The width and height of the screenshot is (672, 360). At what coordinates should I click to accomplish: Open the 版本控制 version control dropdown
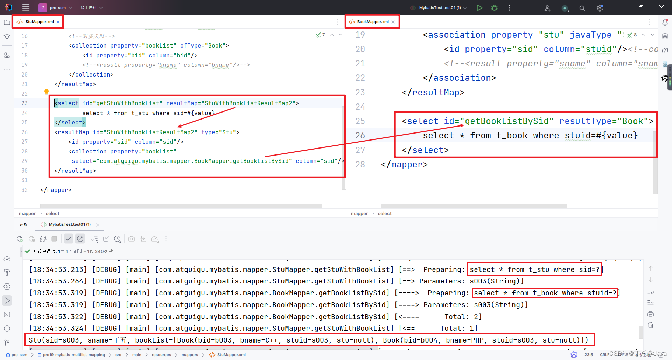click(92, 8)
